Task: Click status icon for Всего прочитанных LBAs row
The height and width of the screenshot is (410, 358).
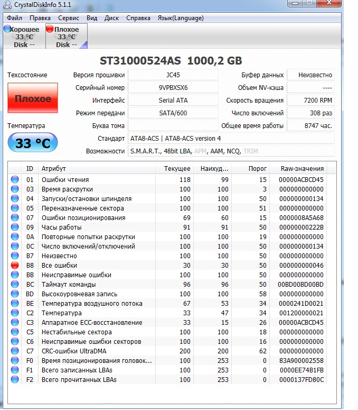Action: click(x=15, y=379)
